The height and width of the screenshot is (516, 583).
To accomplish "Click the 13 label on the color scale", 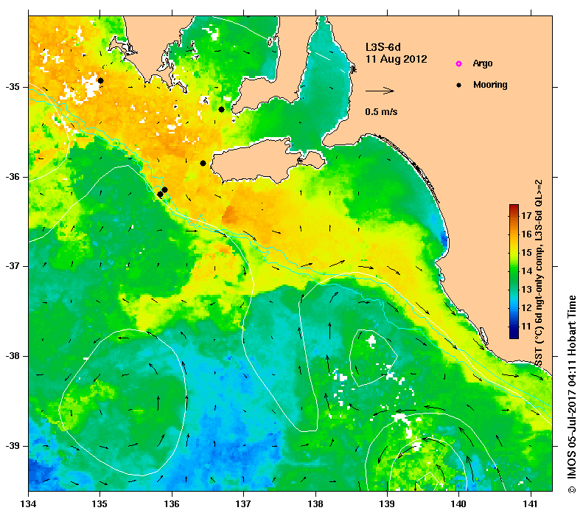I will click(x=526, y=290).
